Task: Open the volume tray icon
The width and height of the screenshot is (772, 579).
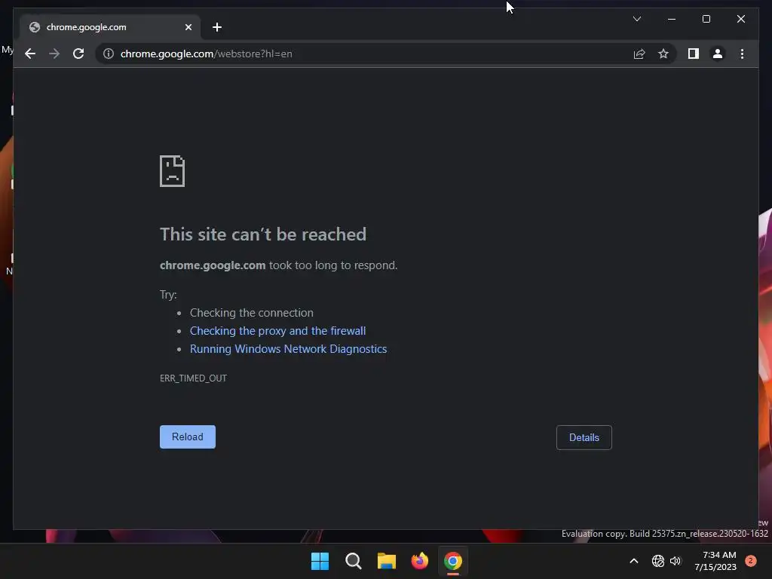Action: click(x=675, y=561)
